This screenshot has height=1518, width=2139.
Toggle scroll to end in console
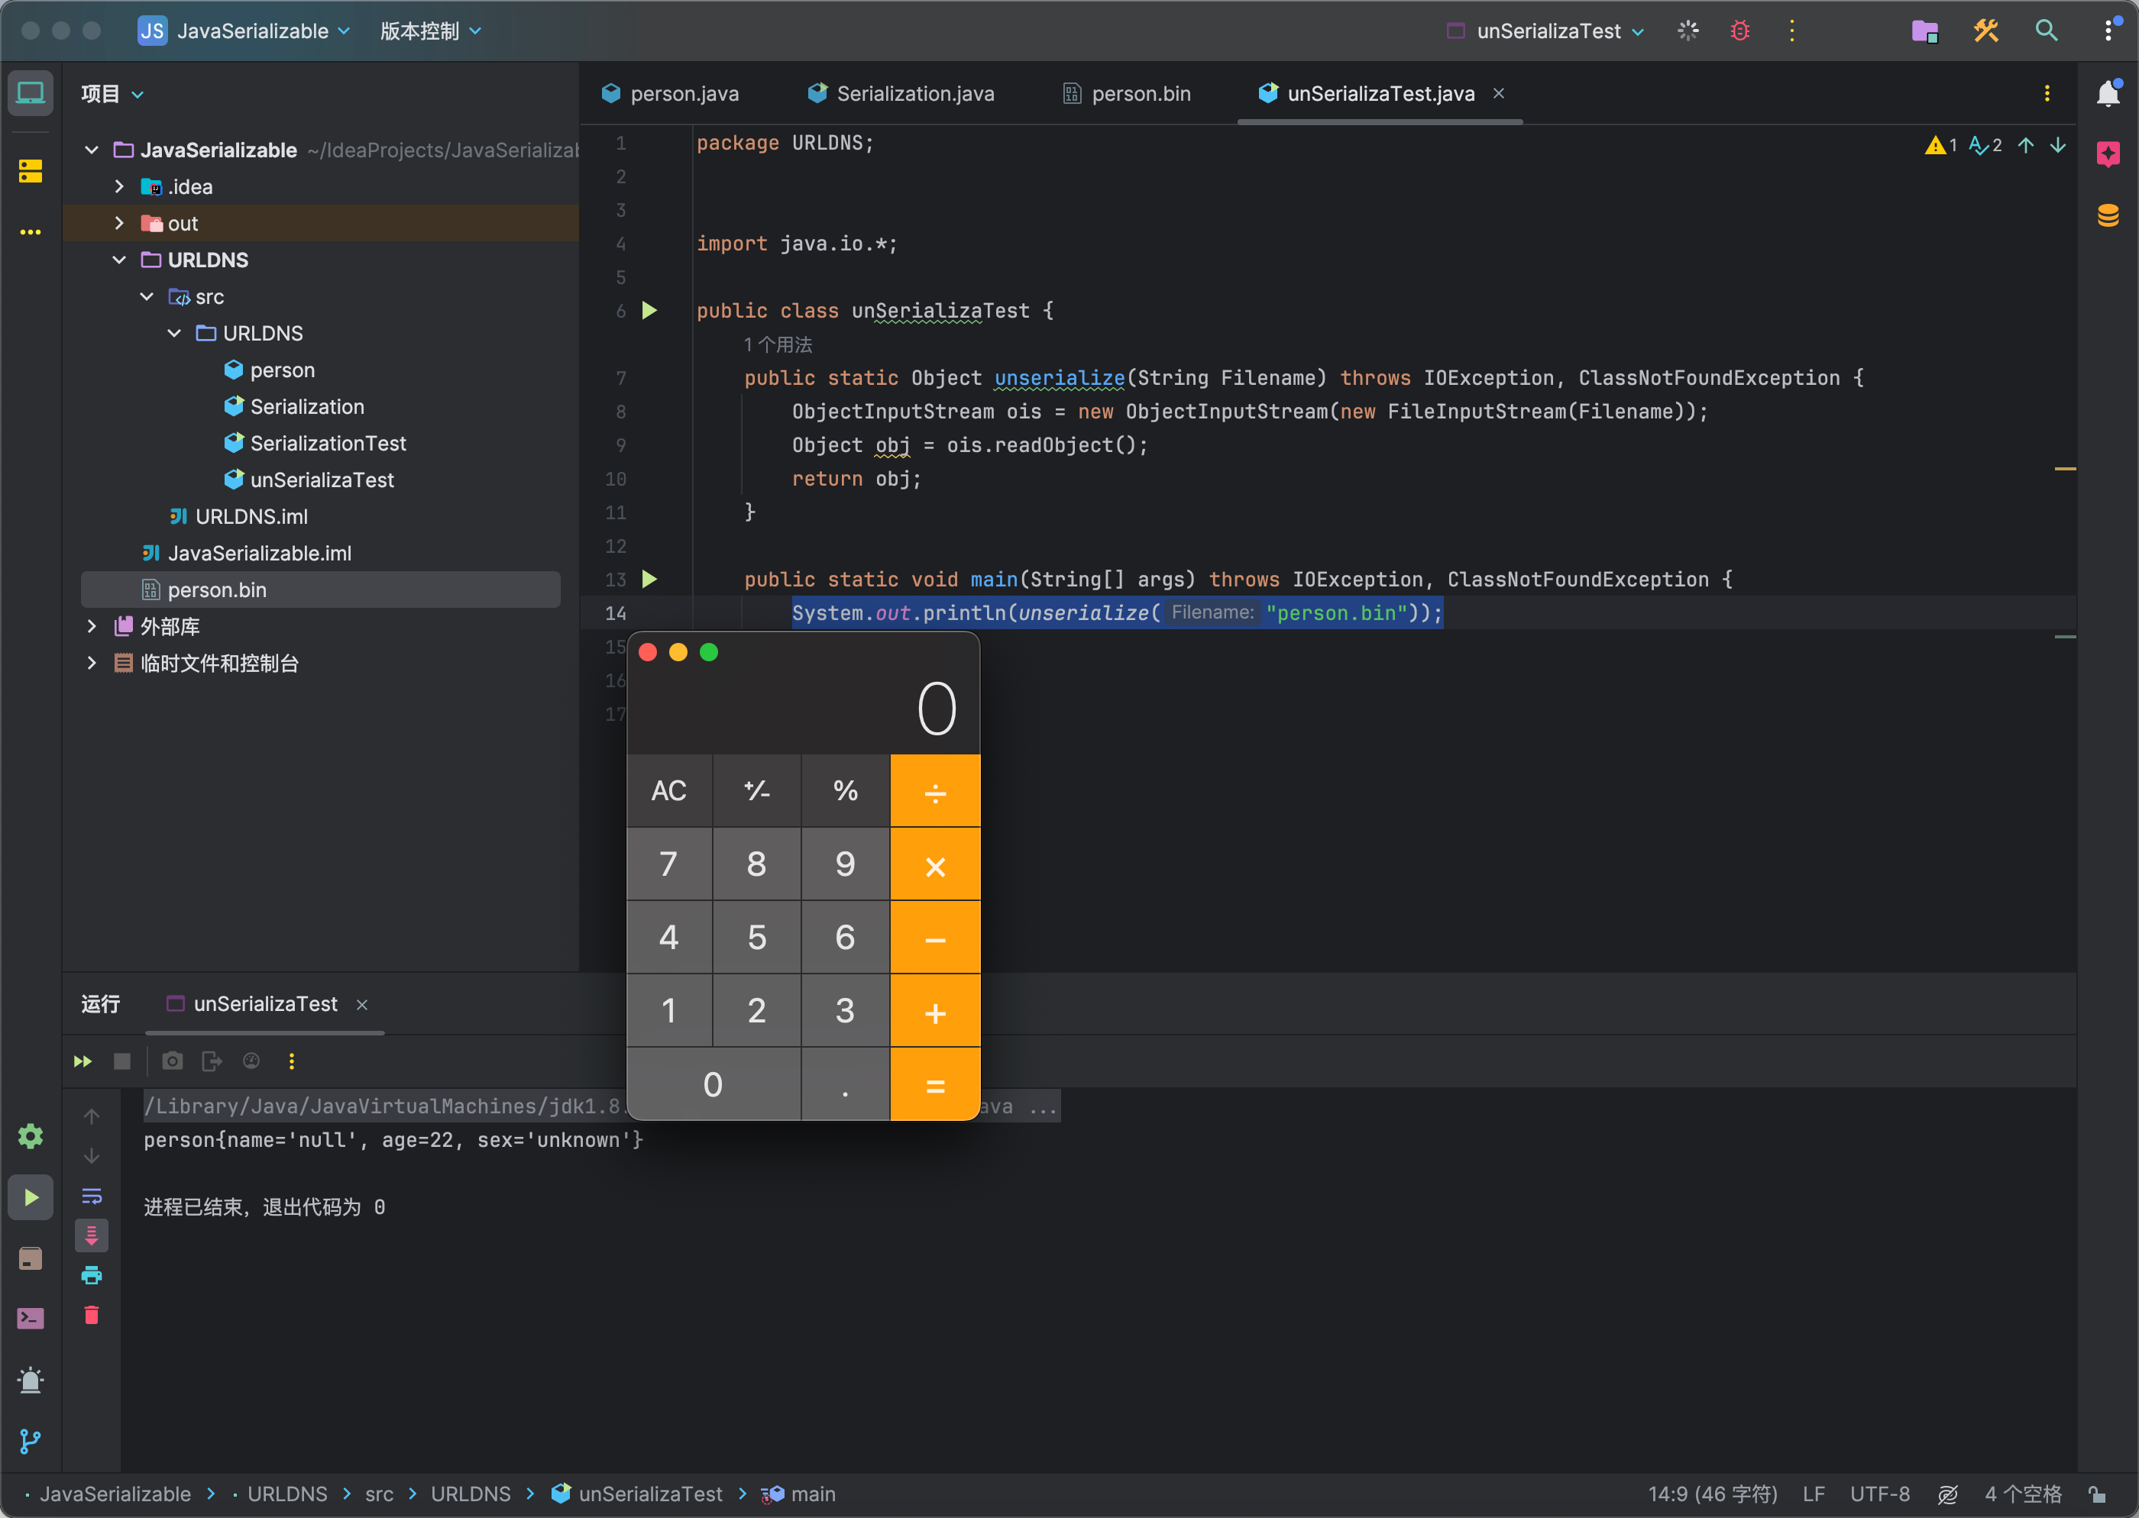[92, 1235]
